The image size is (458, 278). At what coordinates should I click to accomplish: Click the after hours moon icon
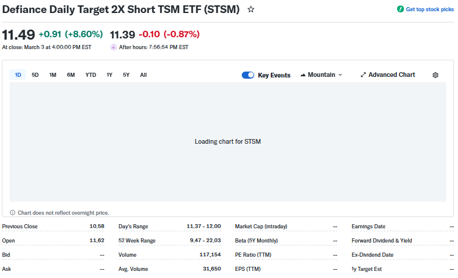coord(114,47)
